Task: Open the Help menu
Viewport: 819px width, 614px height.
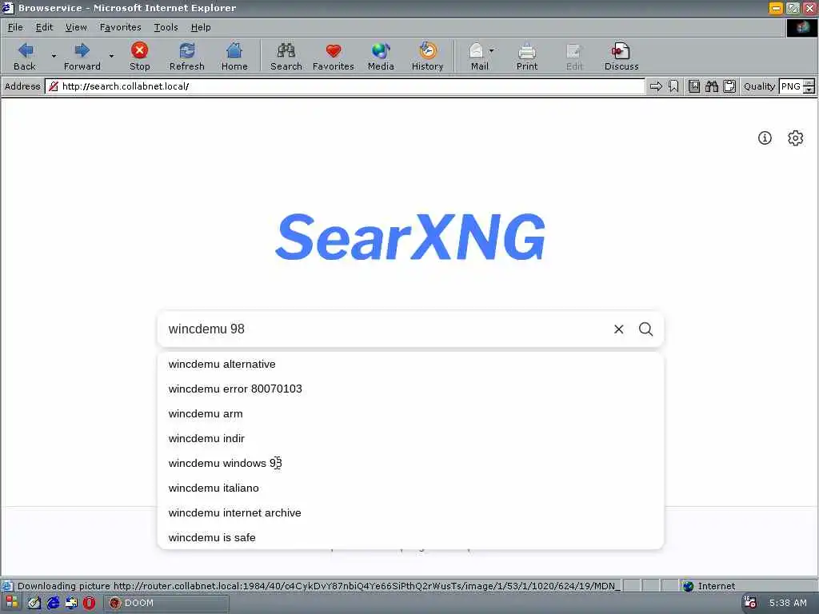Action: [x=201, y=27]
